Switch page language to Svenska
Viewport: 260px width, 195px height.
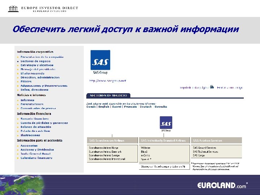pyautogui.click(x=161, y=107)
